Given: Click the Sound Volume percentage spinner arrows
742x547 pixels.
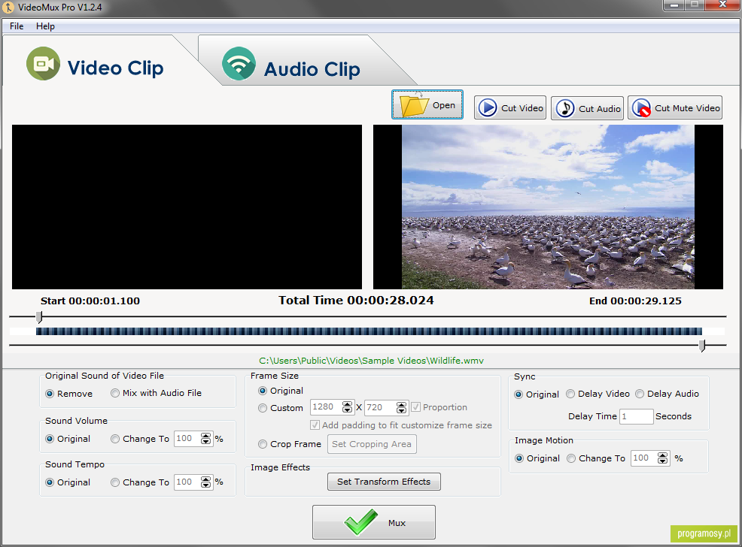Looking at the screenshot, I should (206, 439).
